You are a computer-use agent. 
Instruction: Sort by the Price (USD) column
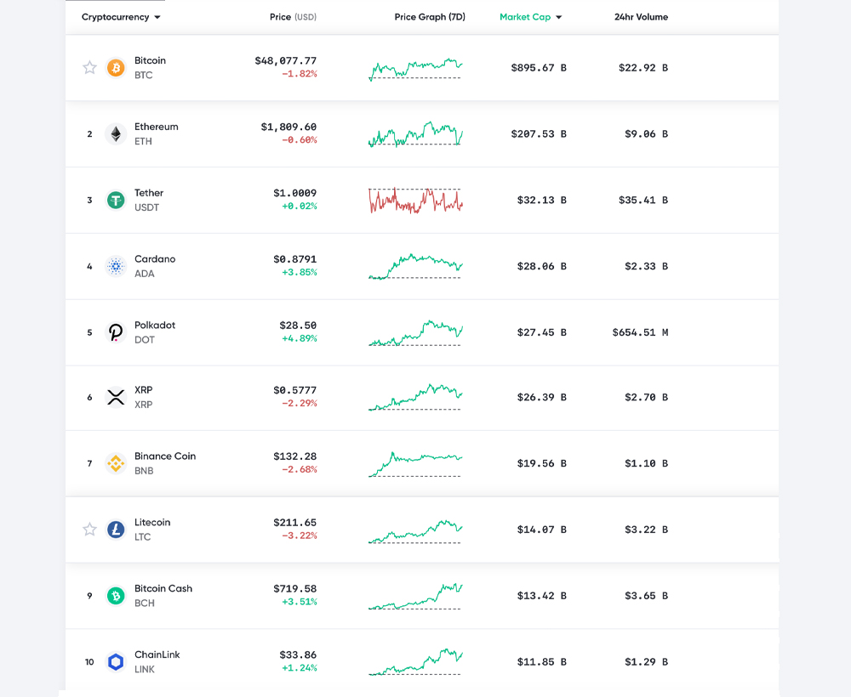pyautogui.click(x=293, y=17)
